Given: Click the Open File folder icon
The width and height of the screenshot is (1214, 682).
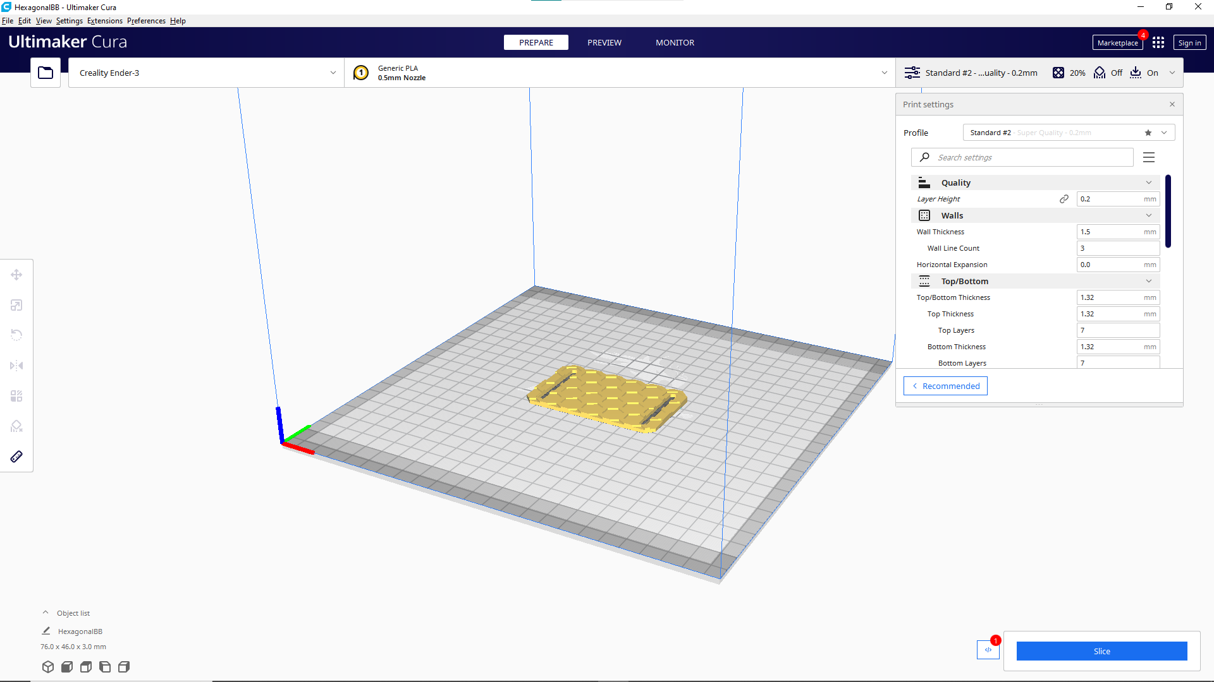Looking at the screenshot, I should click(46, 73).
